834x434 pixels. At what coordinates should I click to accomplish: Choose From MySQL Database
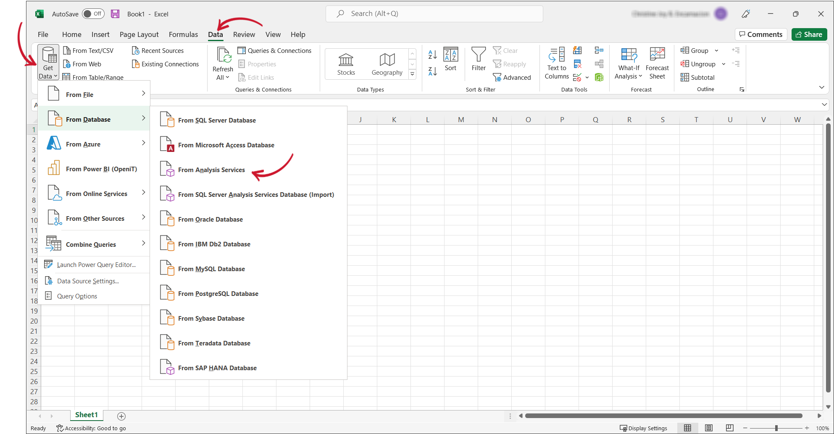coord(212,269)
